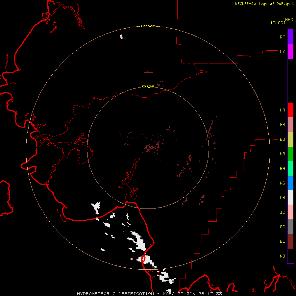Click the RA legend label
This screenshot has width=296, height=296.
coord(282,169)
